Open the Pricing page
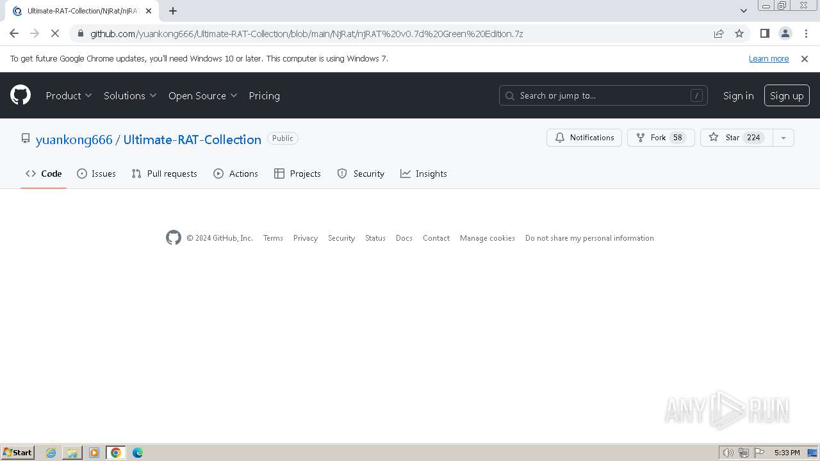This screenshot has width=820, height=461. tap(264, 95)
